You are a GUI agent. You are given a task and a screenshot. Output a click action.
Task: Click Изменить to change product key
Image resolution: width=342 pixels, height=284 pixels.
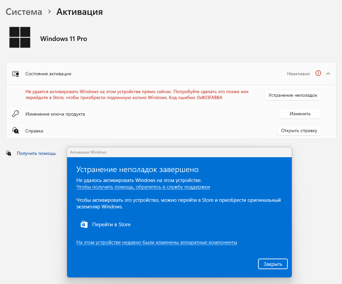[x=300, y=114]
